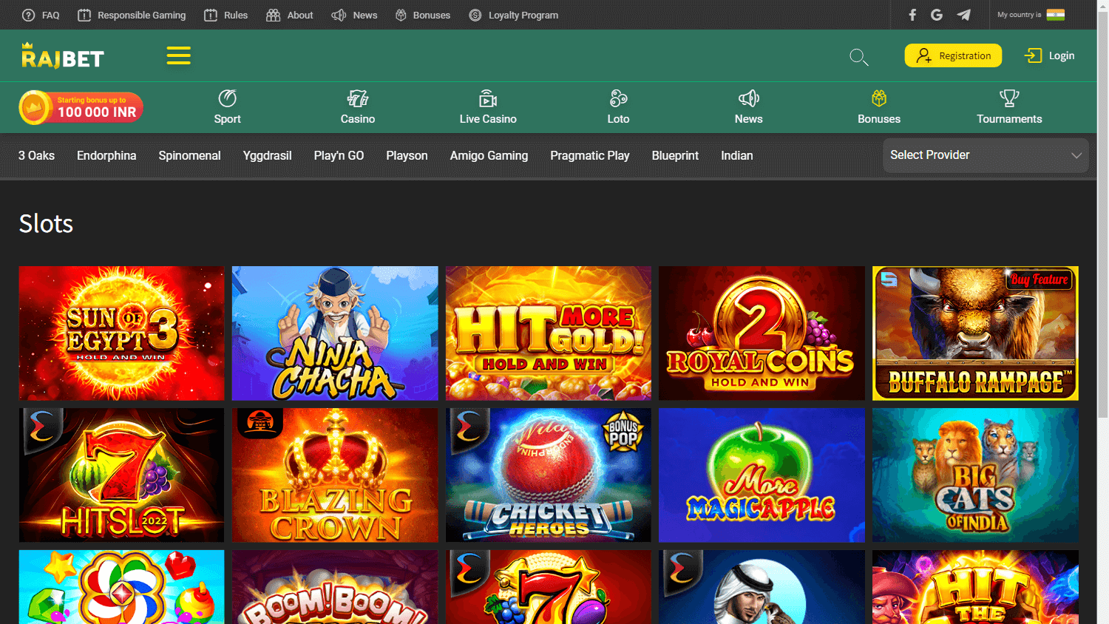Image resolution: width=1109 pixels, height=624 pixels.
Task: Open the Boom! Boom! slot thumbnail
Action: tap(335, 587)
